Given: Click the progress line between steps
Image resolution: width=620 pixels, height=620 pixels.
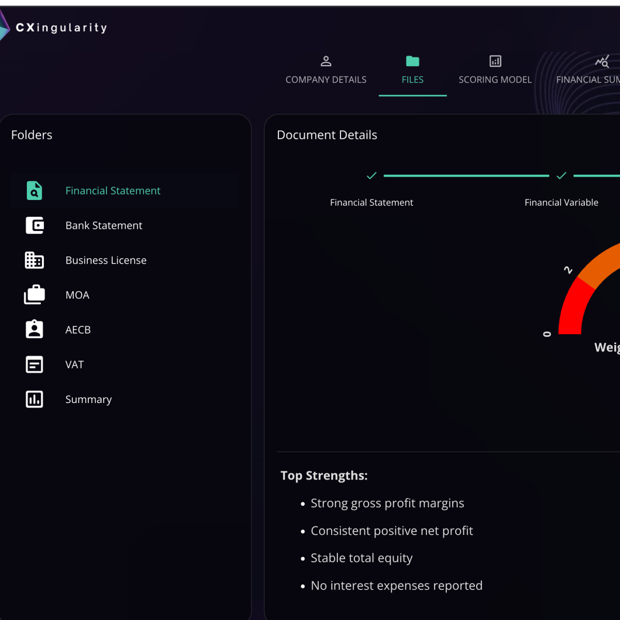Looking at the screenshot, I should coord(466,176).
